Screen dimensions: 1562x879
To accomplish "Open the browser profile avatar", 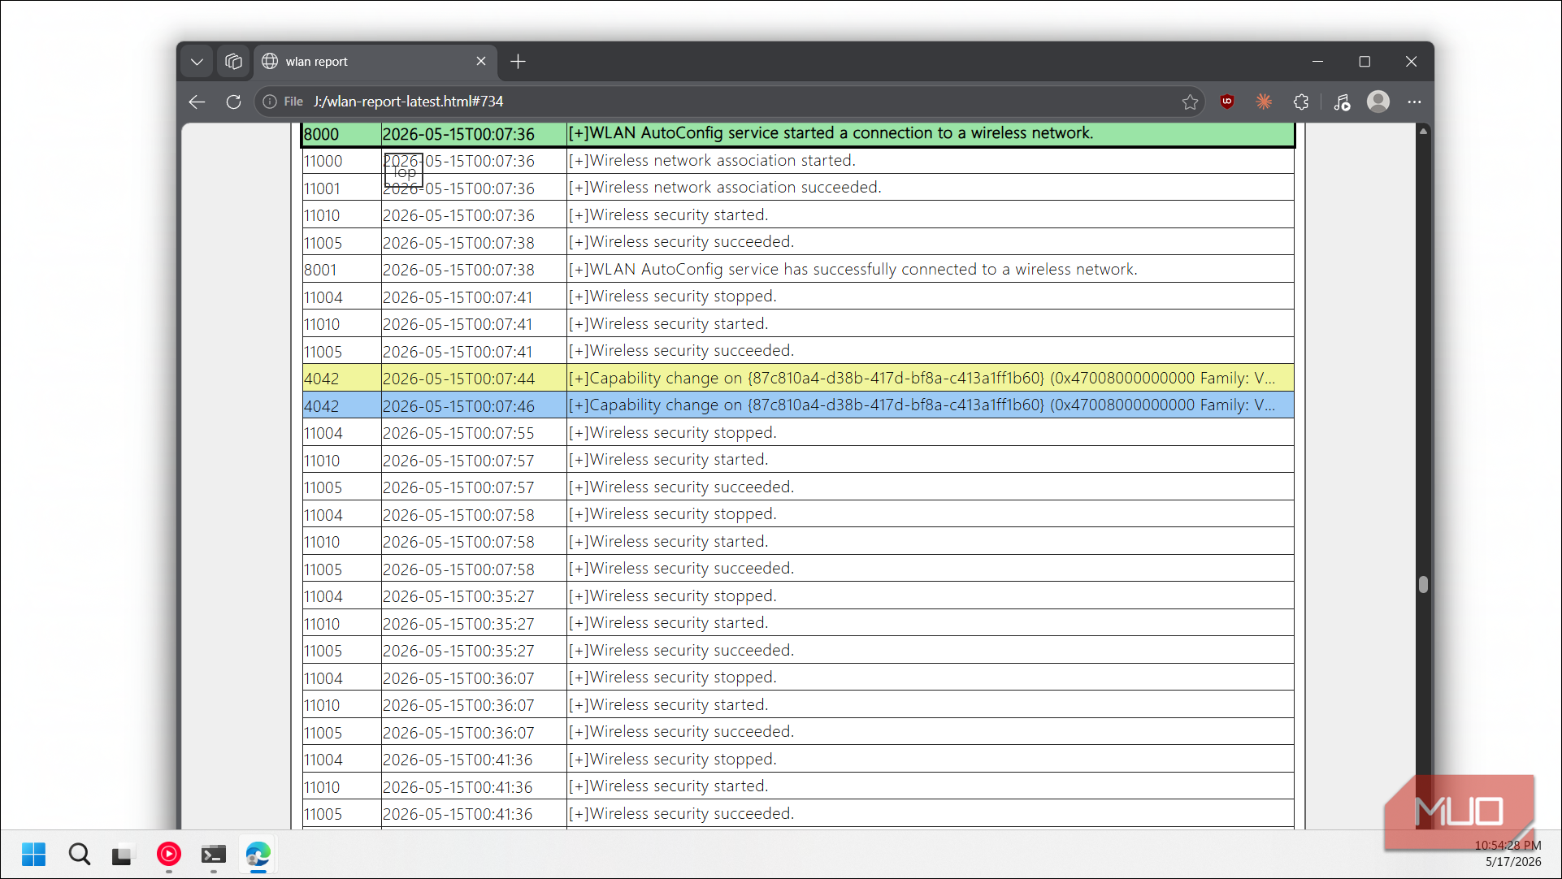I will 1378,102.
